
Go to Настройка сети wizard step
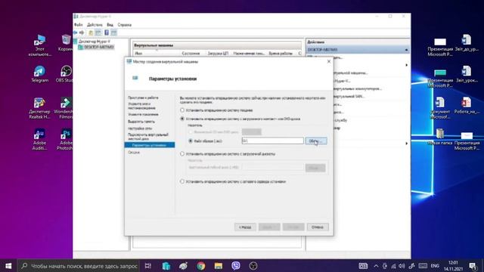(139, 128)
